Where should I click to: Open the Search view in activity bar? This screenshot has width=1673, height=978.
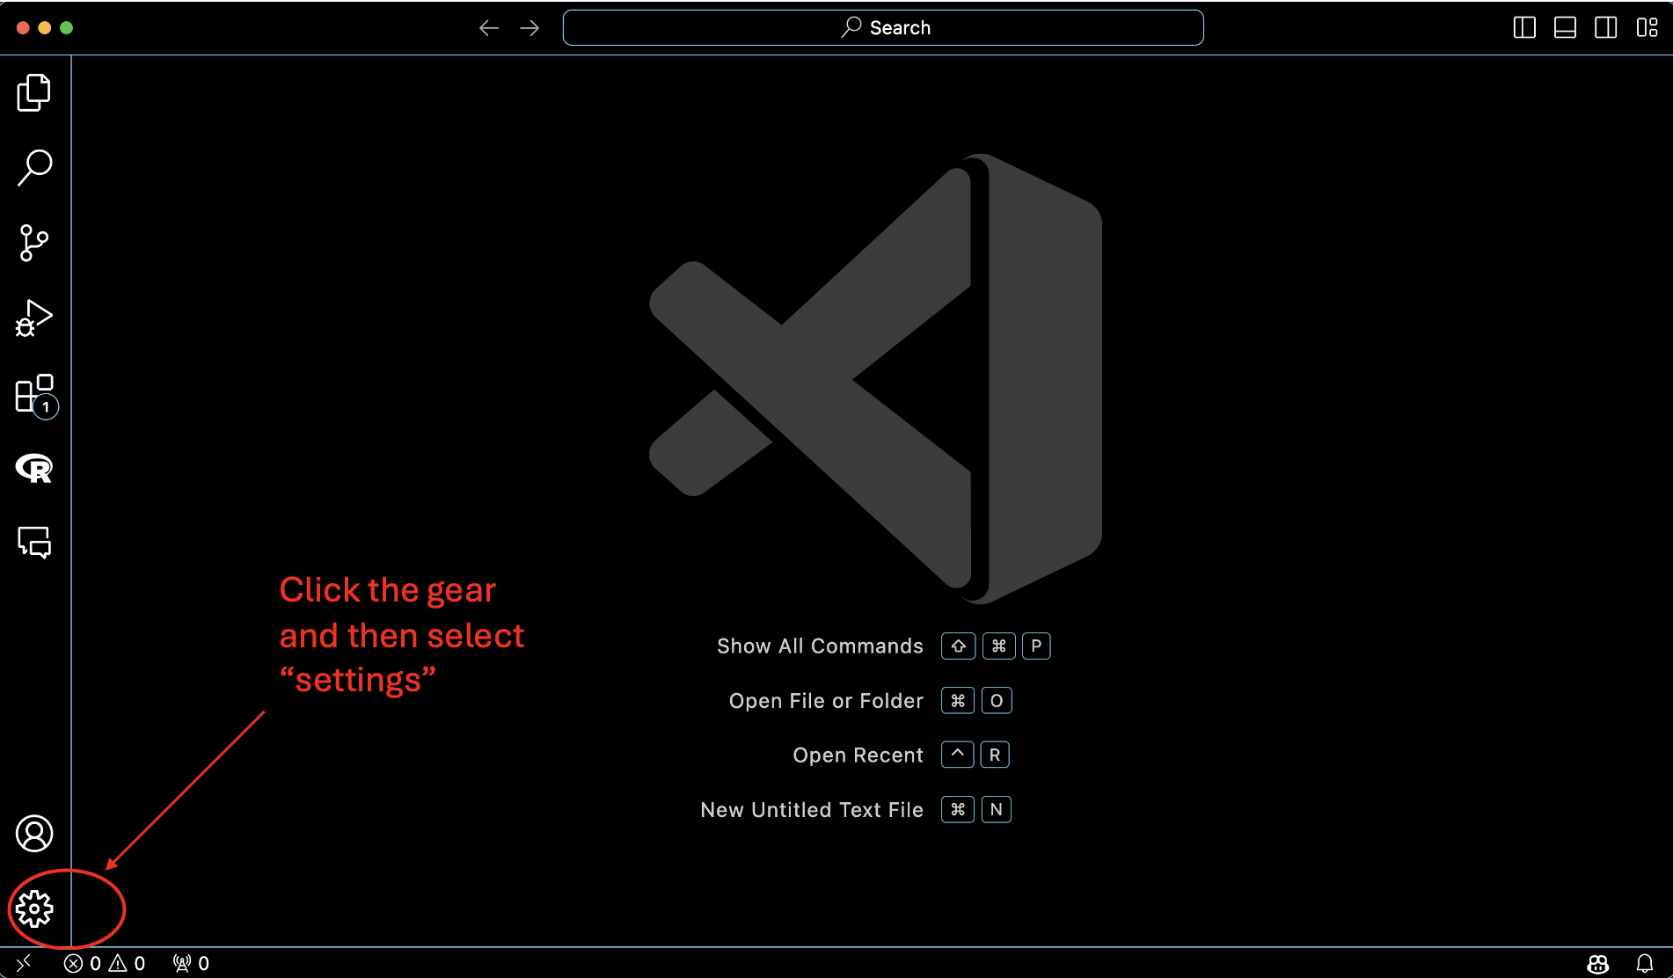pos(34,167)
